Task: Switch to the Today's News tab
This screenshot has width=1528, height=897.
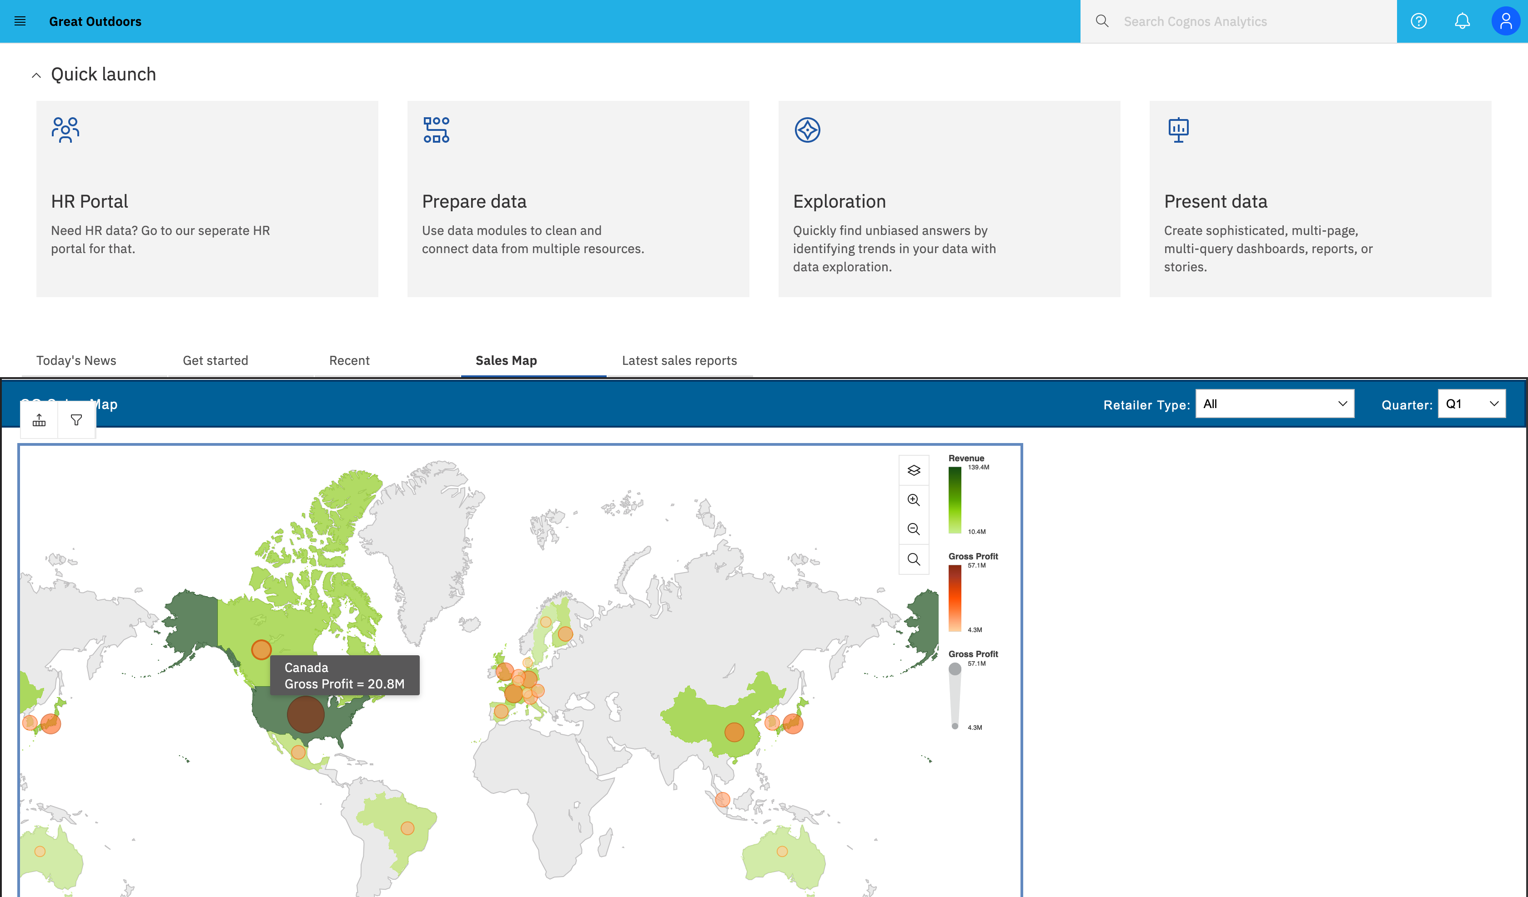Action: tap(76, 360)
